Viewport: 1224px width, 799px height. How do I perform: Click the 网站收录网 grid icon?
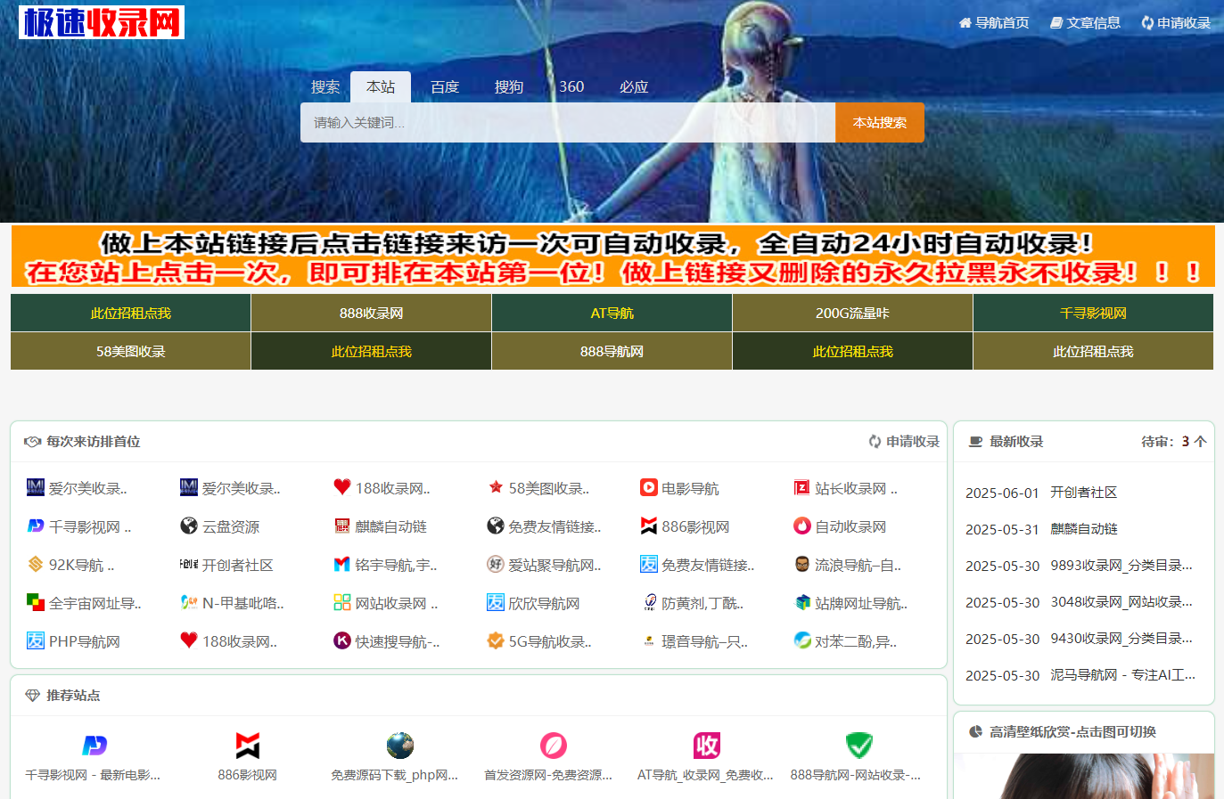pos(342,602)
